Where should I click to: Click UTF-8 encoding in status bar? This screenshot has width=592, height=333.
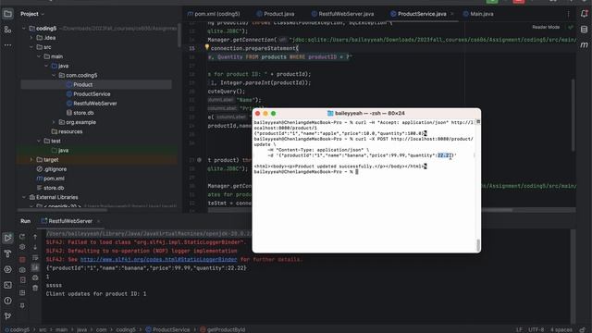click(536, 329)
